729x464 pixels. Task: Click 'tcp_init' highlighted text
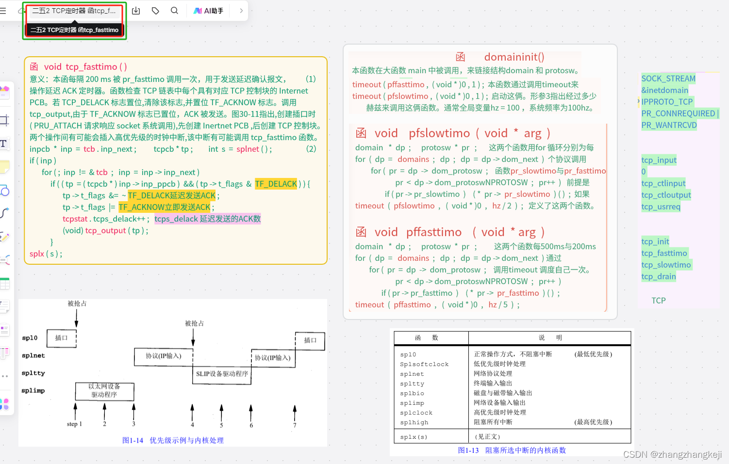655,241
